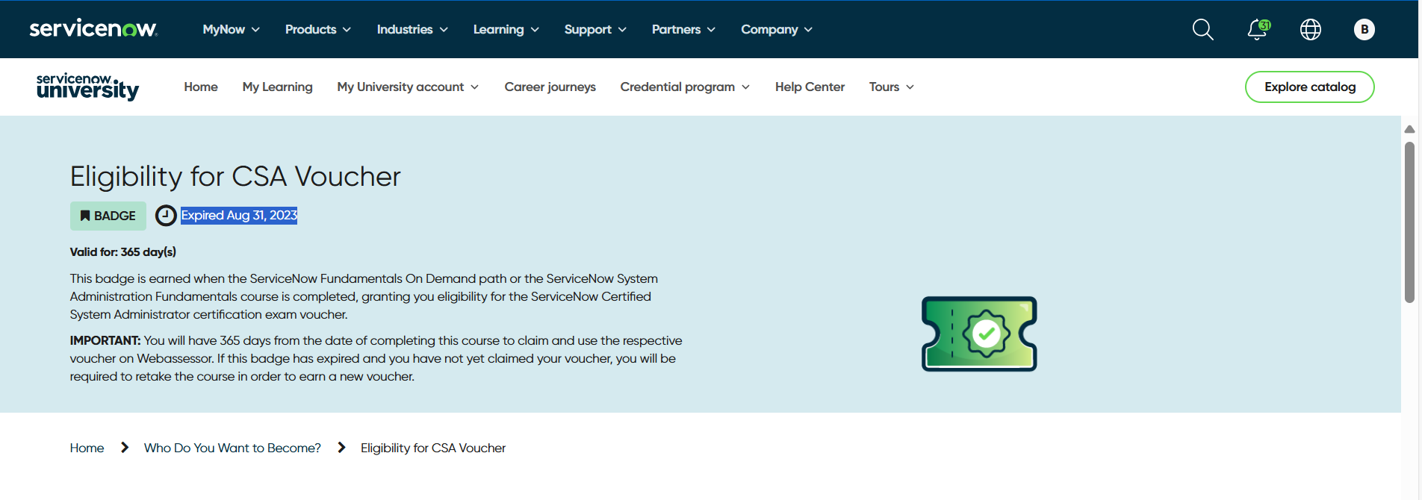Click the scrollbar up arrow
The width and height of the screenshot is (1422, 500).
1410,129
